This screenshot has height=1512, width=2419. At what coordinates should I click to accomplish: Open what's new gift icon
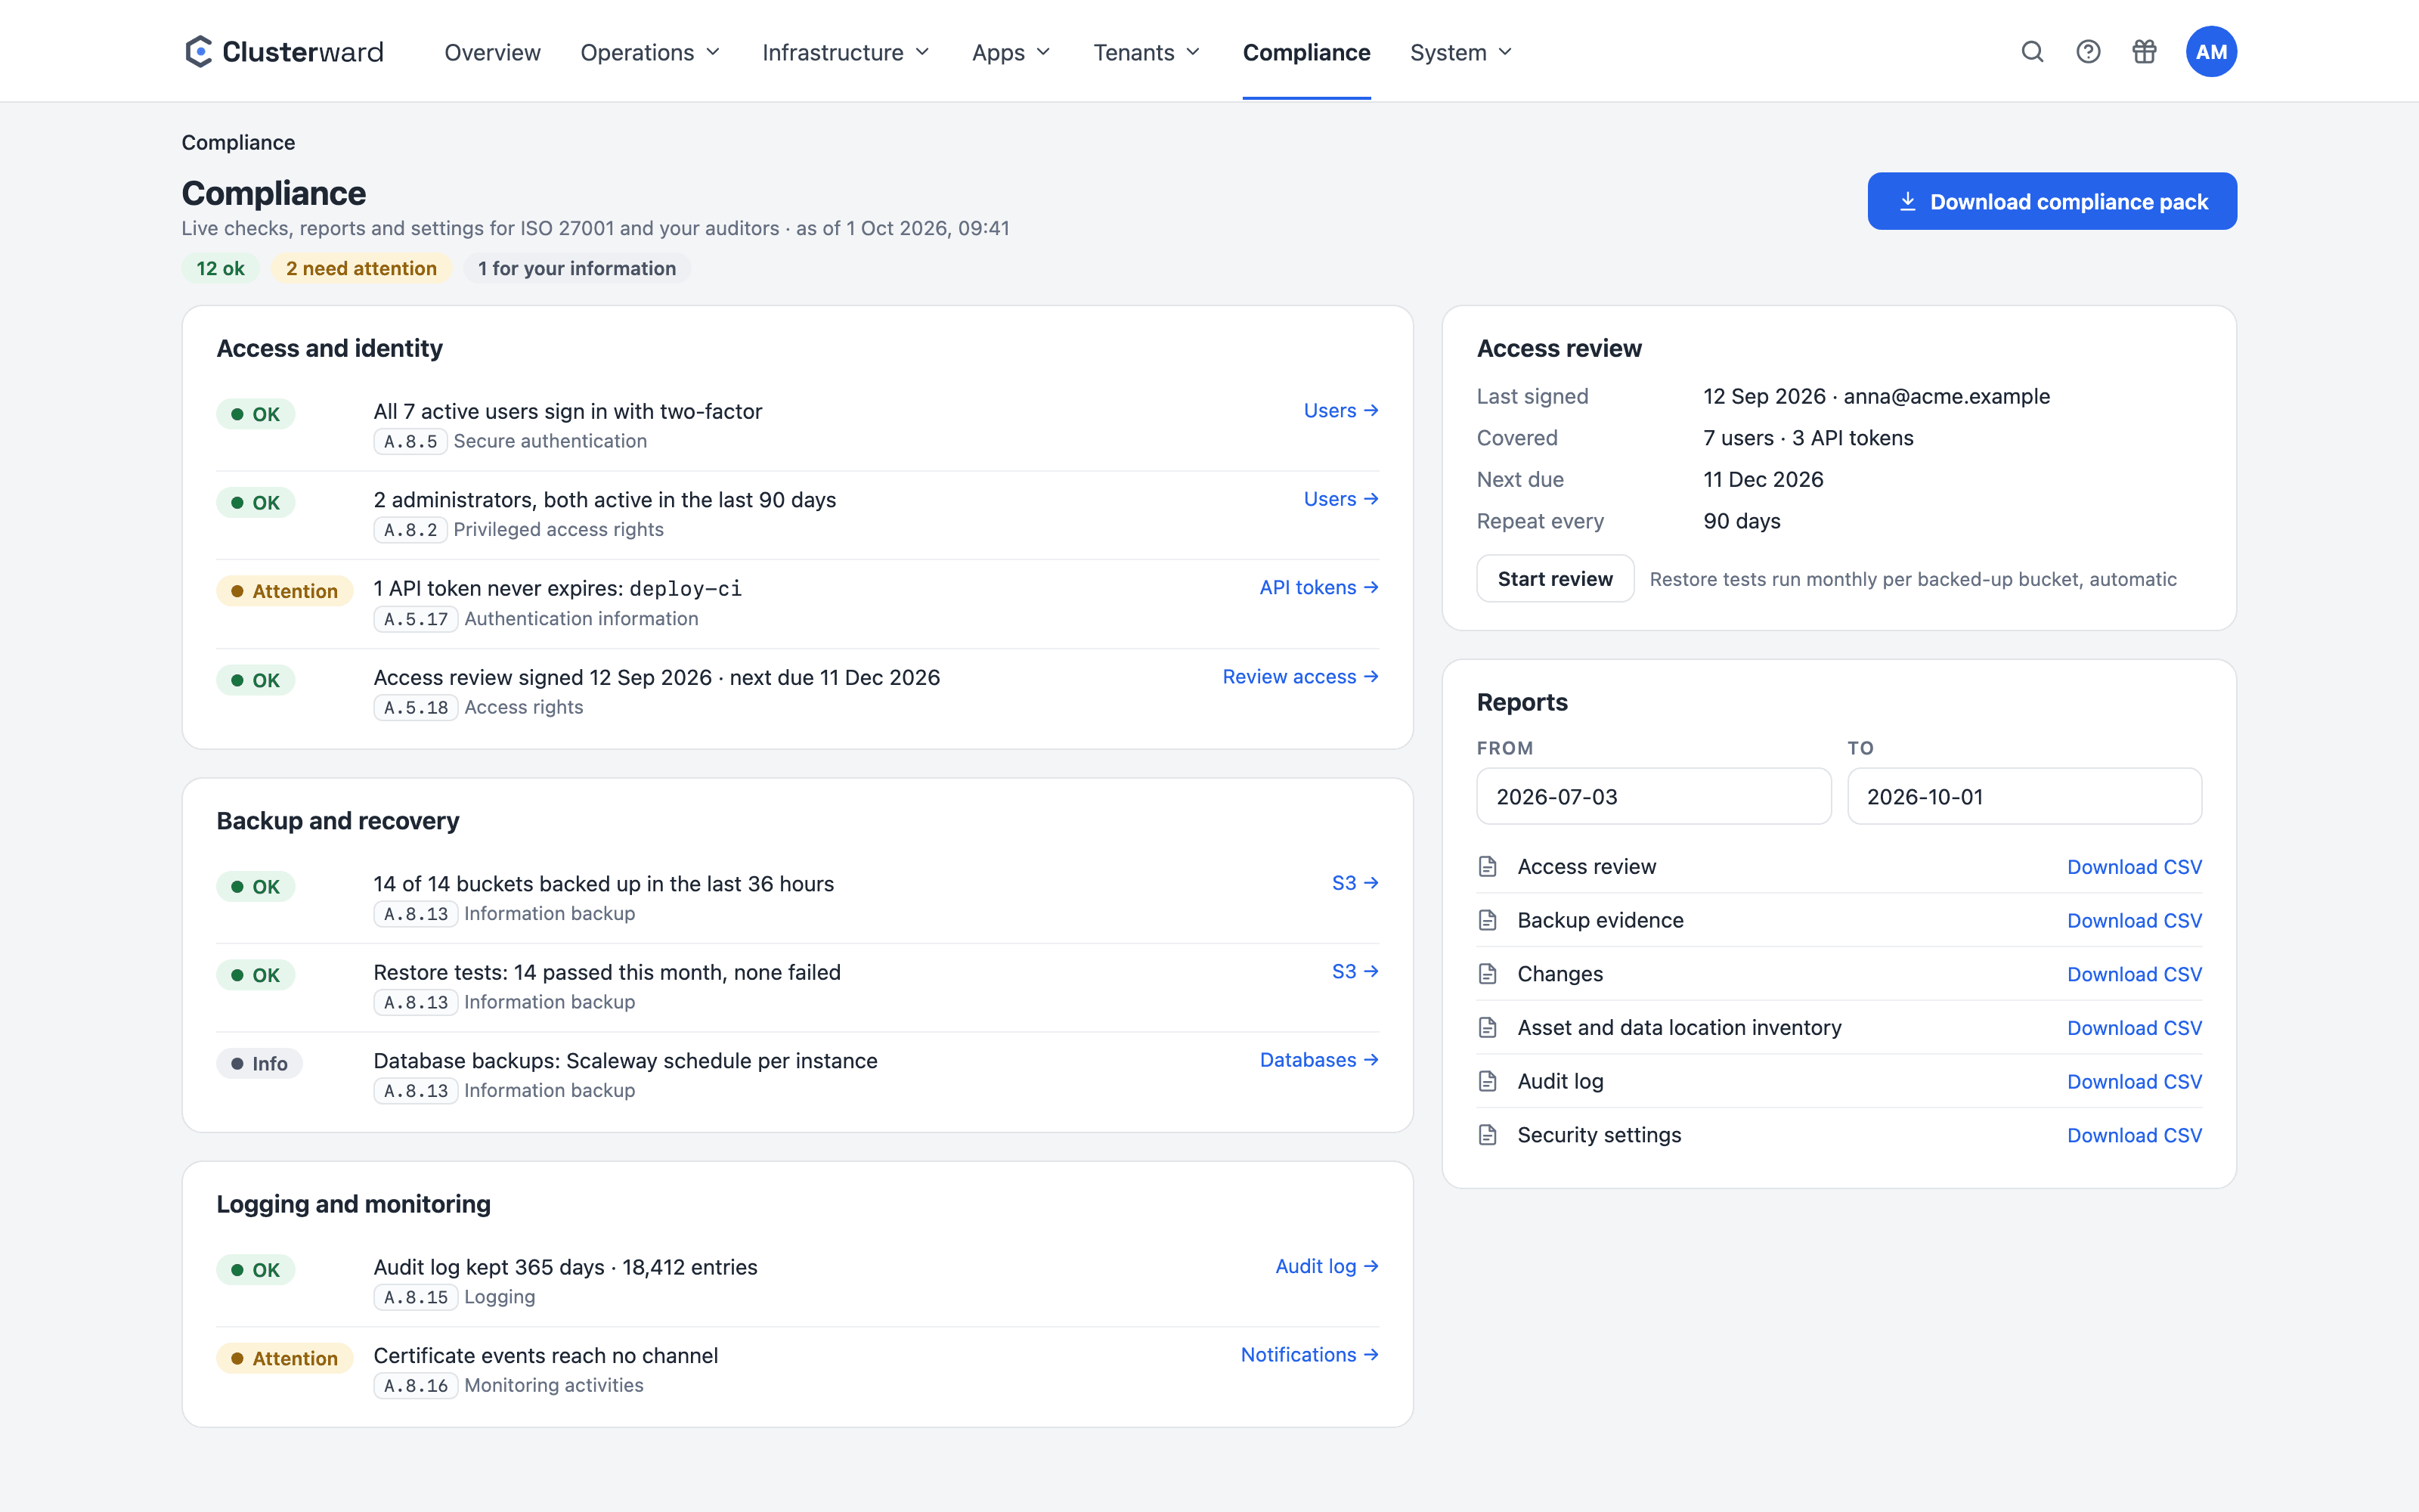2144,52
